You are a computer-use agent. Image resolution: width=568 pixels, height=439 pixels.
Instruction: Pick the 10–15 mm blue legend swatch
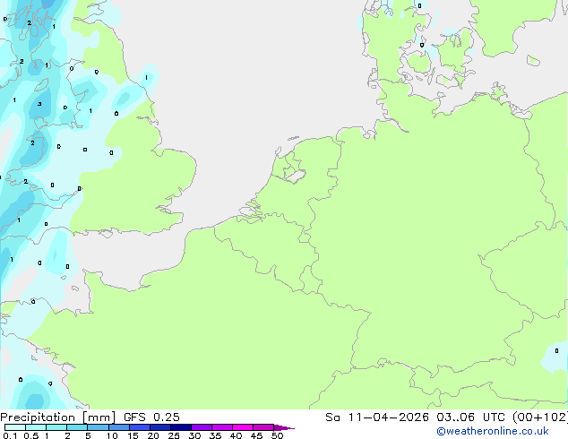[x=118, y=427]
